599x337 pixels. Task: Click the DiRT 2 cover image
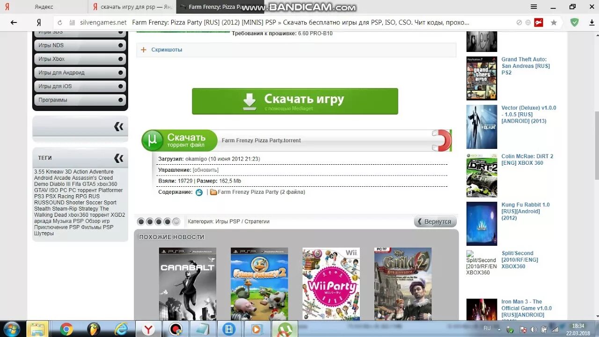[482, 175]
